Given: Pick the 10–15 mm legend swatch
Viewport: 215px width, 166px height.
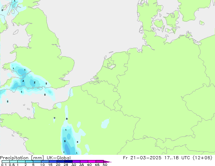Looking at the screenshot, I should point(45,162).
